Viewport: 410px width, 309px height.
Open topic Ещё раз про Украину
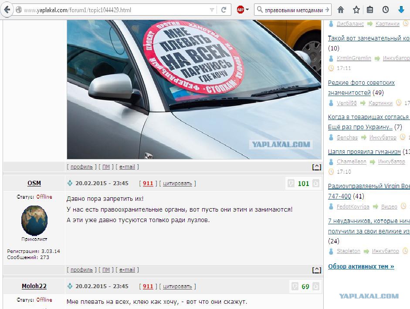(360, 127)
